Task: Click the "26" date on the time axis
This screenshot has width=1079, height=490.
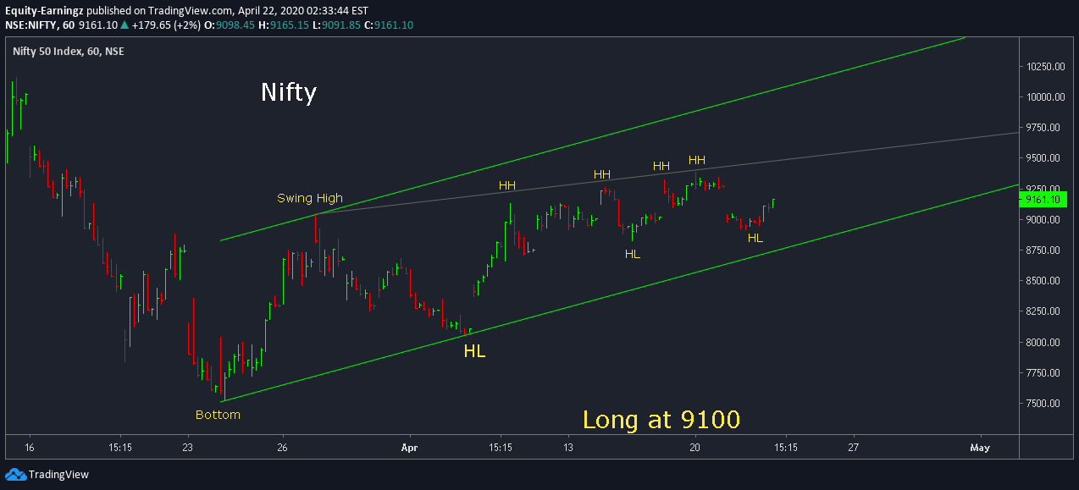Action: pos(283,447)
